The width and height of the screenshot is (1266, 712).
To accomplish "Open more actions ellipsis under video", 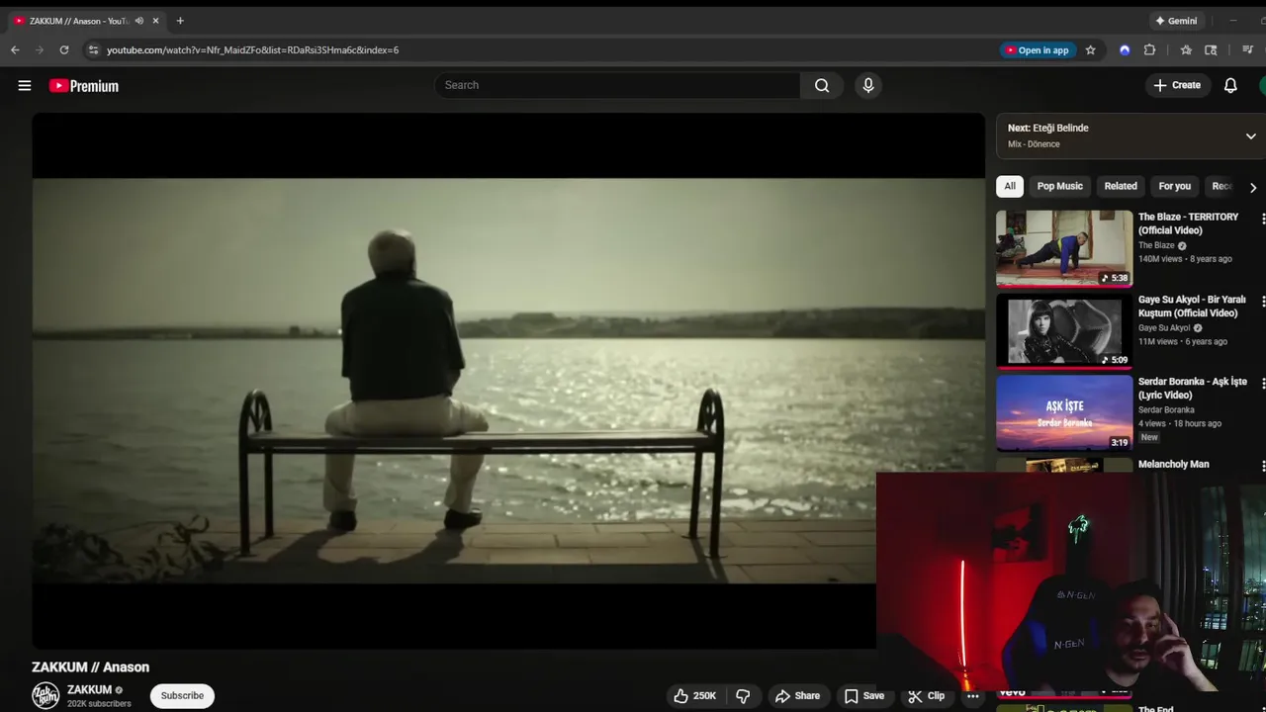I will tap(972, 696).
